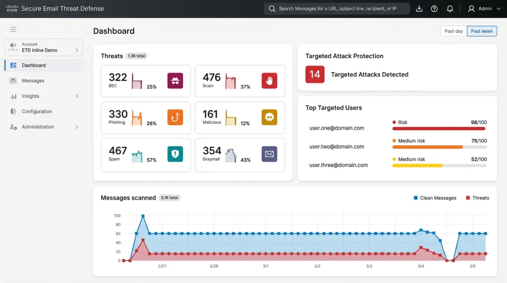This screenshot has width=507, height=283.
Task: Click the Malicious skull icon
Action: (x=269, y=117)
